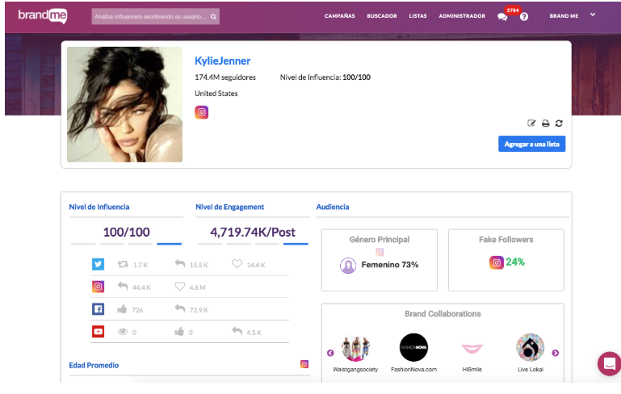
Task: Click the Femenino 73% text
Action: pos(390,265)
